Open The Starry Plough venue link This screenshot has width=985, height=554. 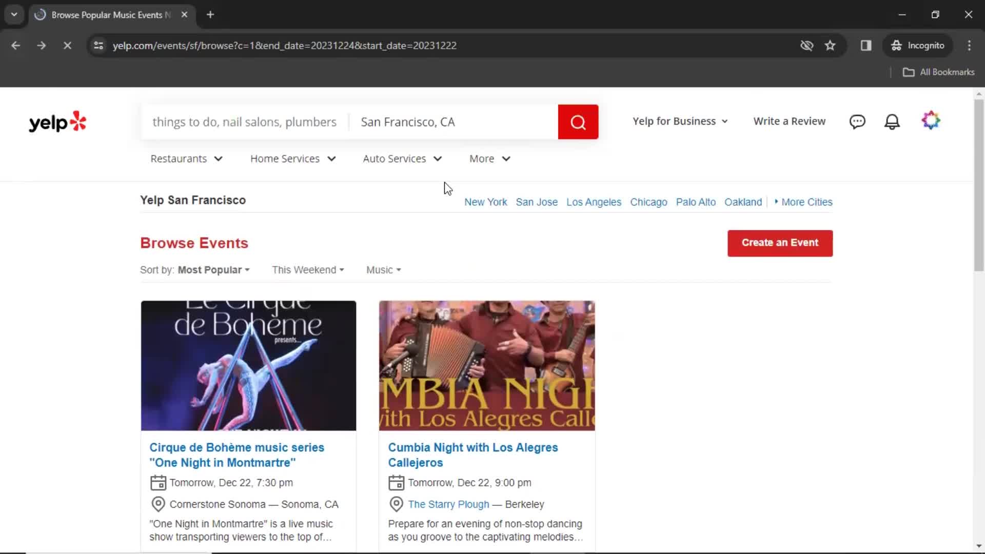point(448,504)
